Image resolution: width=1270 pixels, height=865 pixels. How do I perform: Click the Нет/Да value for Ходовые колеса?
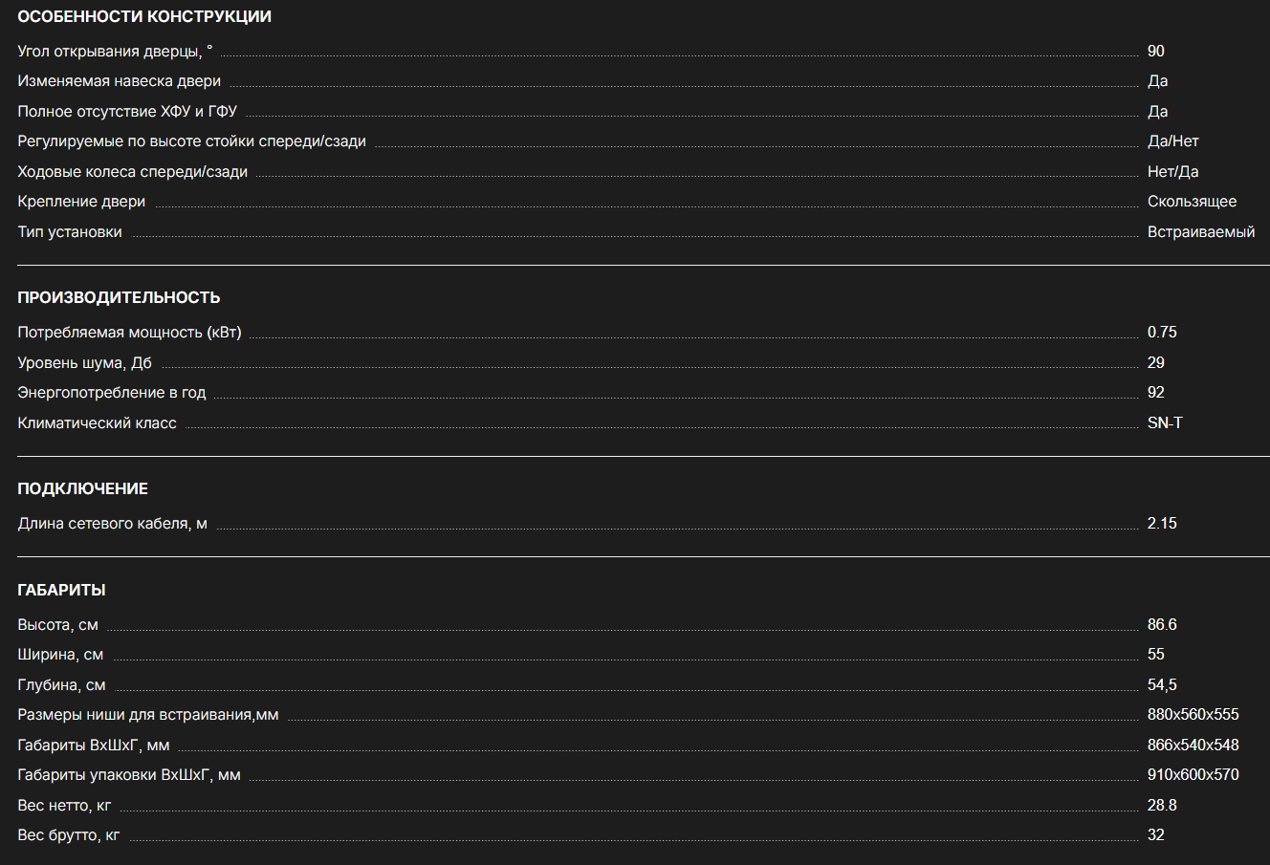(x=1172, y=172)
